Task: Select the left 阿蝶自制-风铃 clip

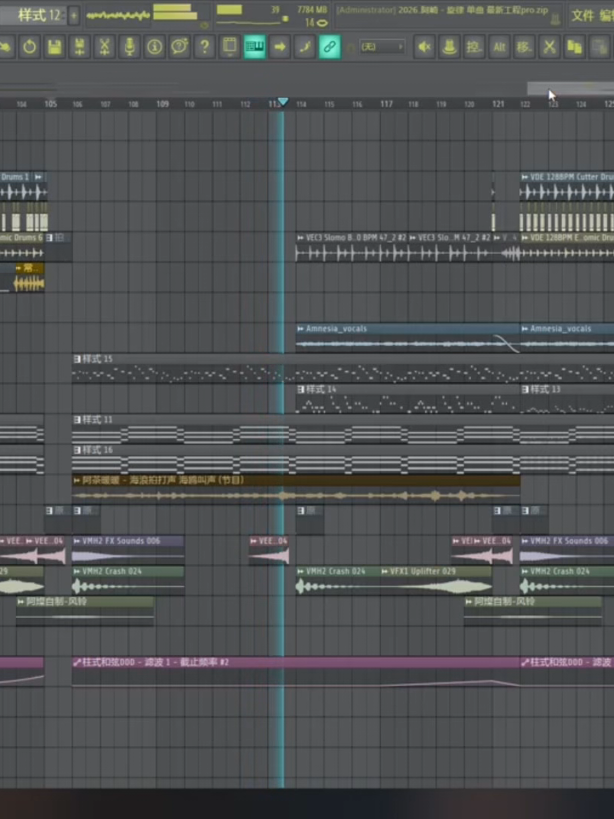Action: 85,612
